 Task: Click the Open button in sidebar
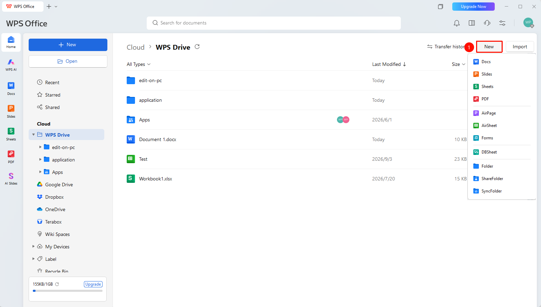68,61
